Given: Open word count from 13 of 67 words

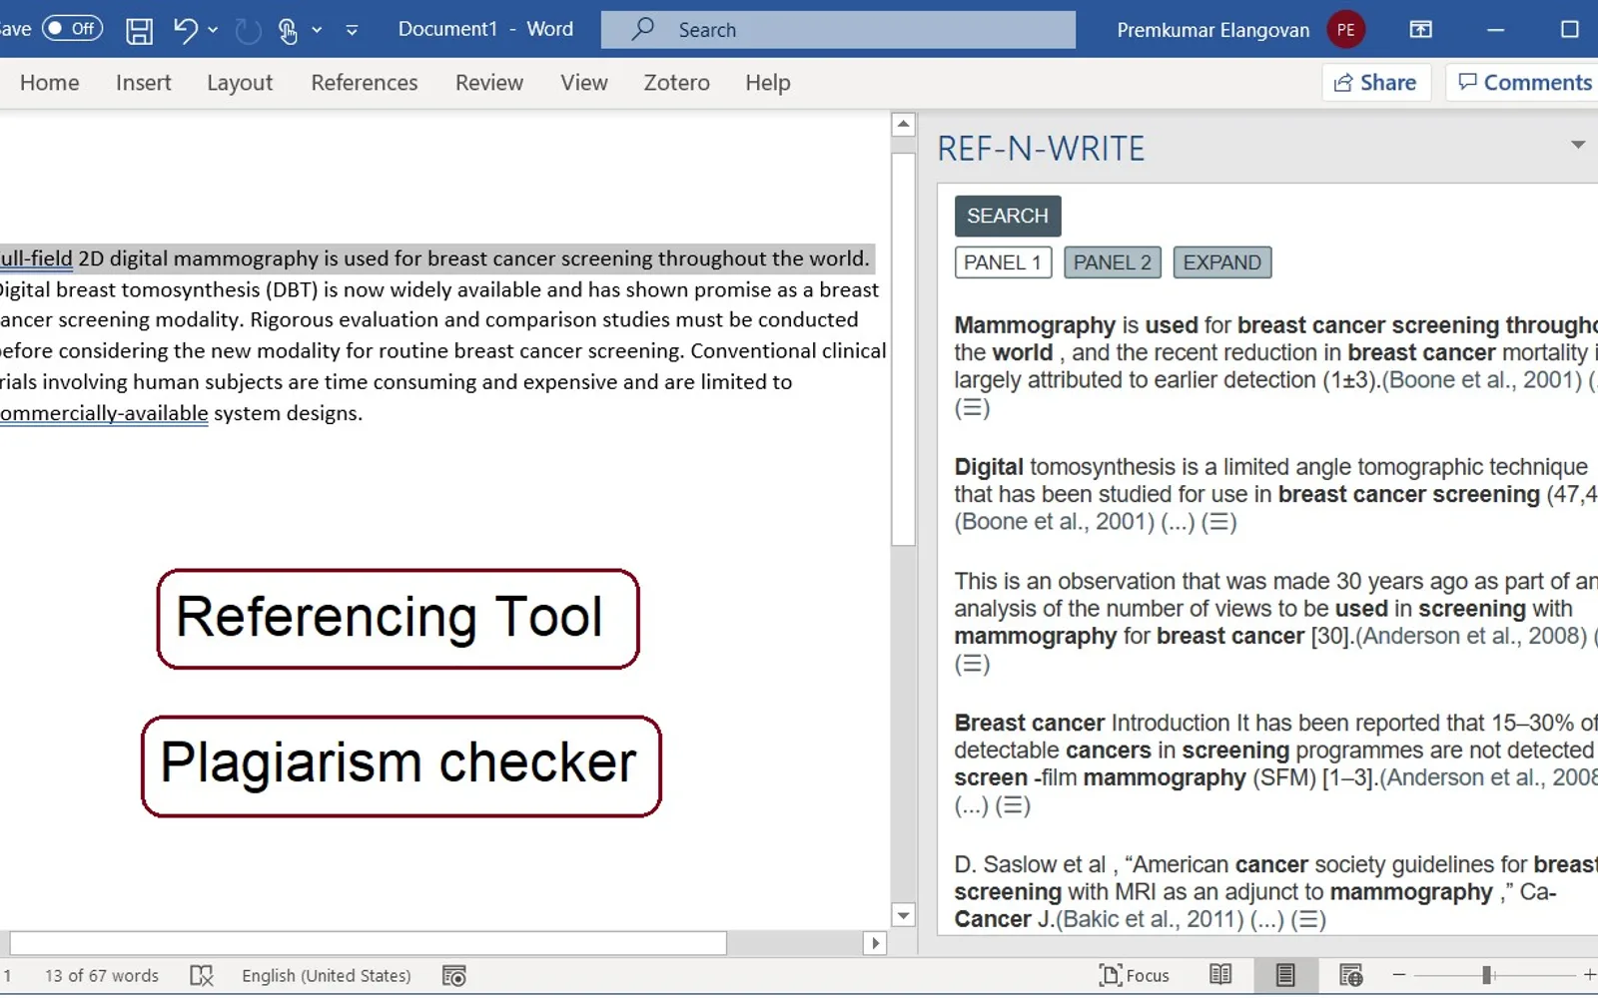Looking at the screenshot, I should (x=102, y=976).
